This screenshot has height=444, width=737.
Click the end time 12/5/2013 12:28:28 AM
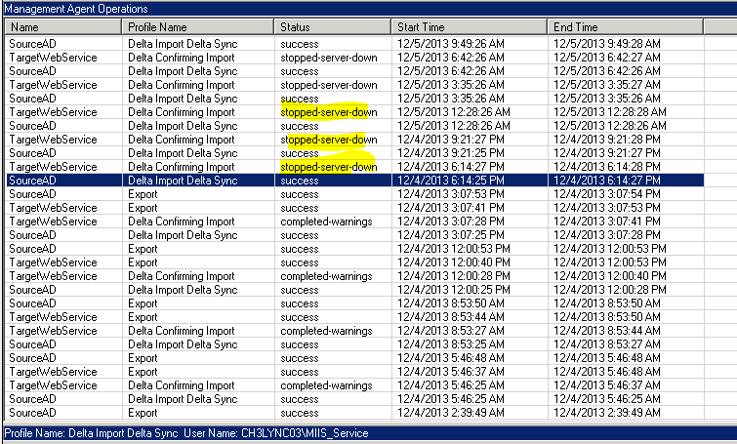pos(610,112)
